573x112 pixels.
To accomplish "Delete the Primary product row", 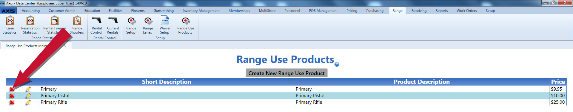I will pyautogui.click(x=12, y=89).
